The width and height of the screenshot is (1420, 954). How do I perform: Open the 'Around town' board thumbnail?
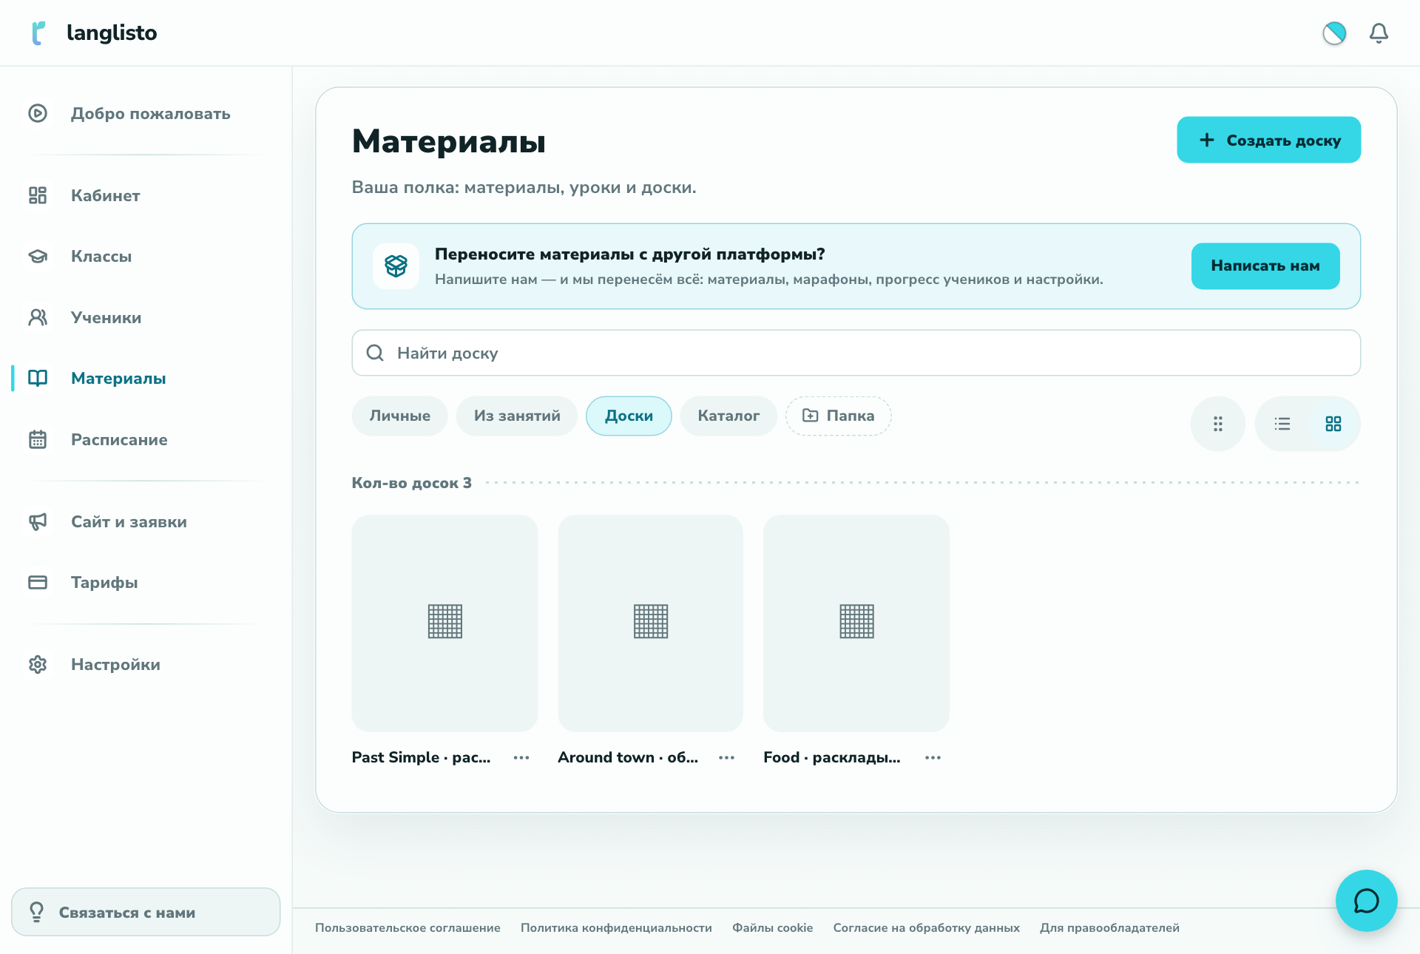(650, 623)
